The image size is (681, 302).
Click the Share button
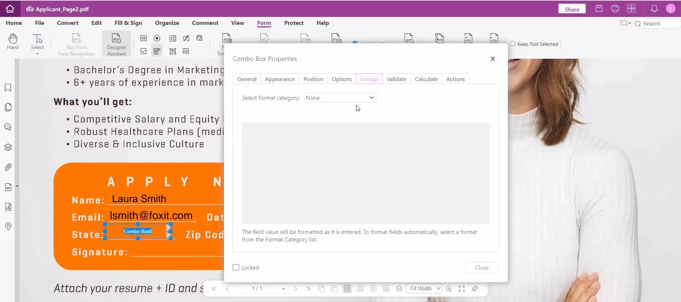[x=572, y=9]
